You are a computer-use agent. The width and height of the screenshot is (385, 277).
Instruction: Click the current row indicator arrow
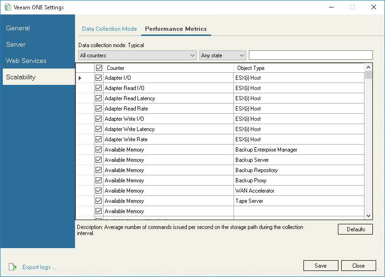click(x=80, y=78)
